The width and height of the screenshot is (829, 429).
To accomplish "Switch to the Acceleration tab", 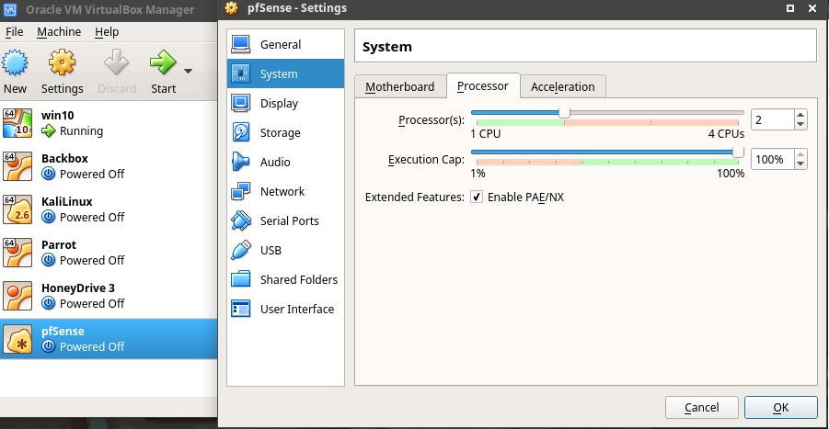I will 562,86.
